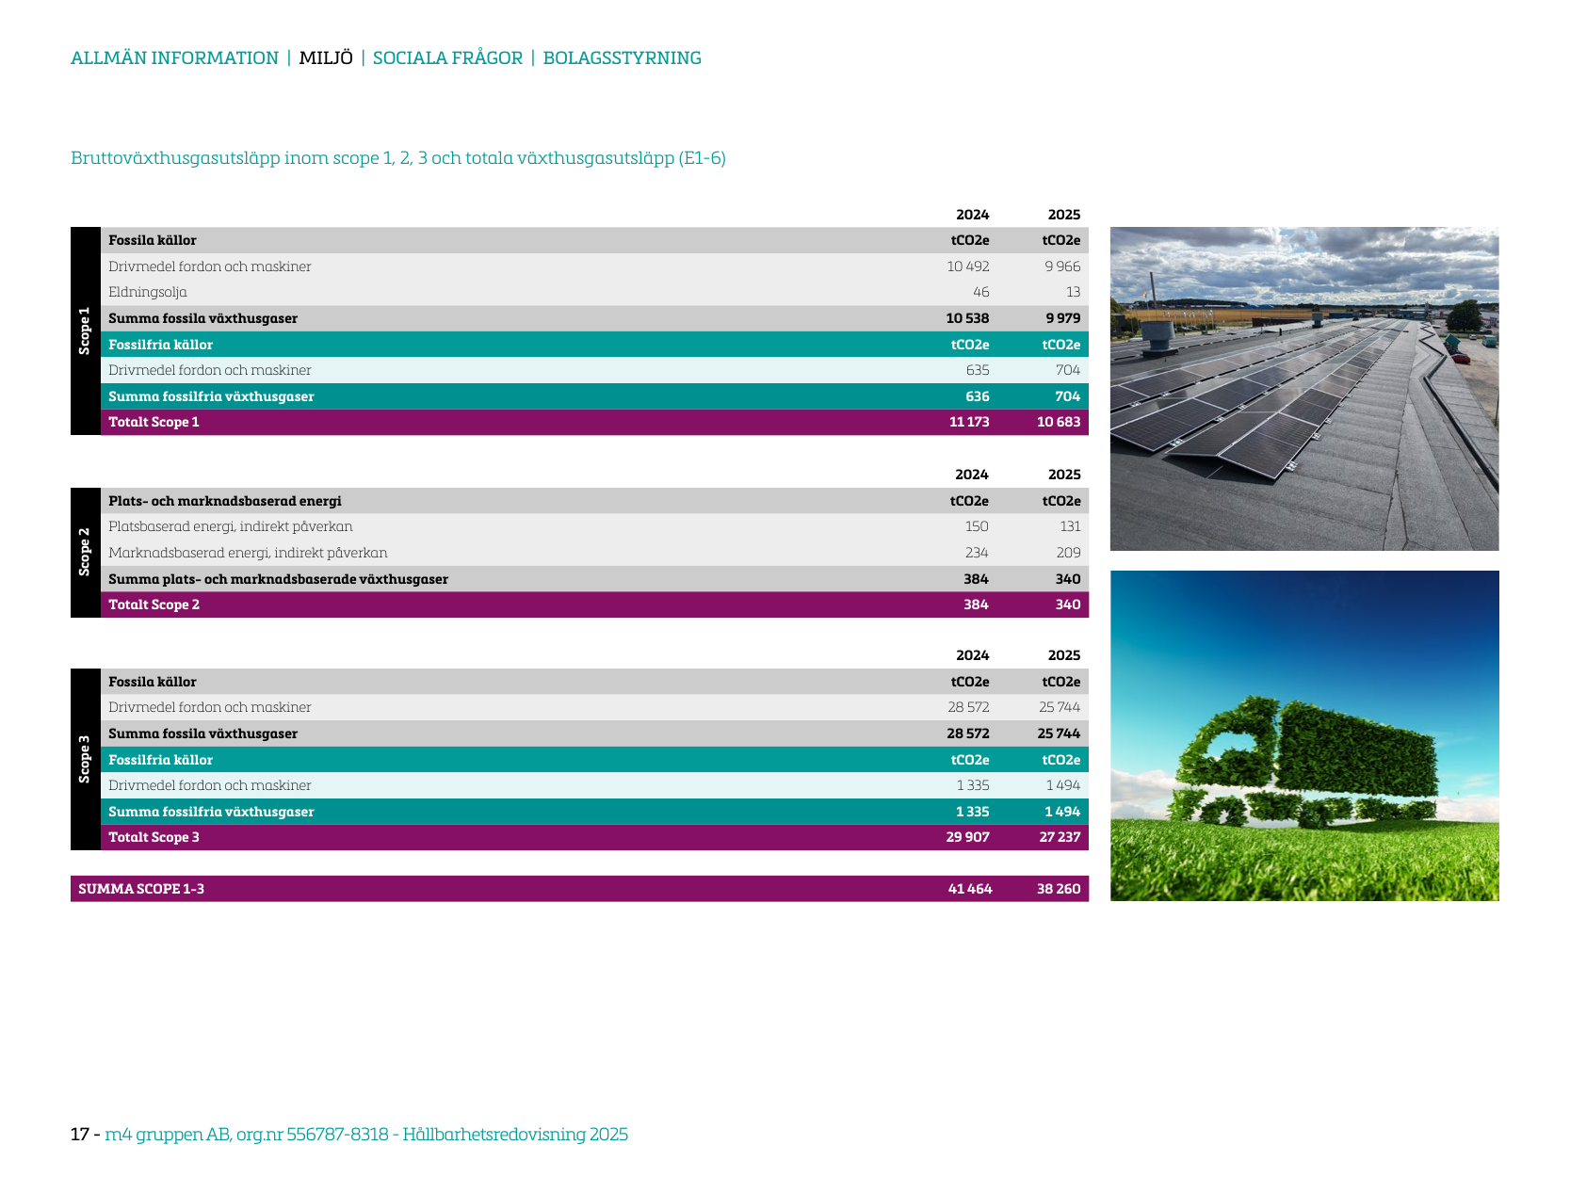This screenshot has width=1570, height=1177.
Task: Select Platsbaserad energi, indirekt påverkan row
Action: pyautogui.click(x=594, y=526)
